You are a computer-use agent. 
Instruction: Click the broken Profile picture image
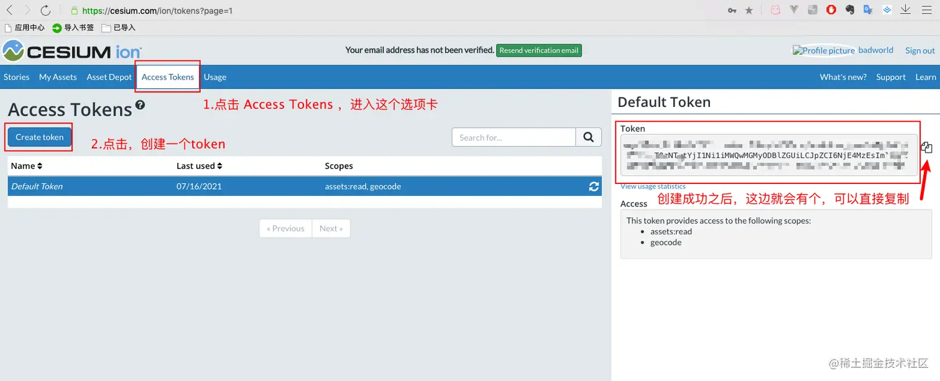click(824, 50)
